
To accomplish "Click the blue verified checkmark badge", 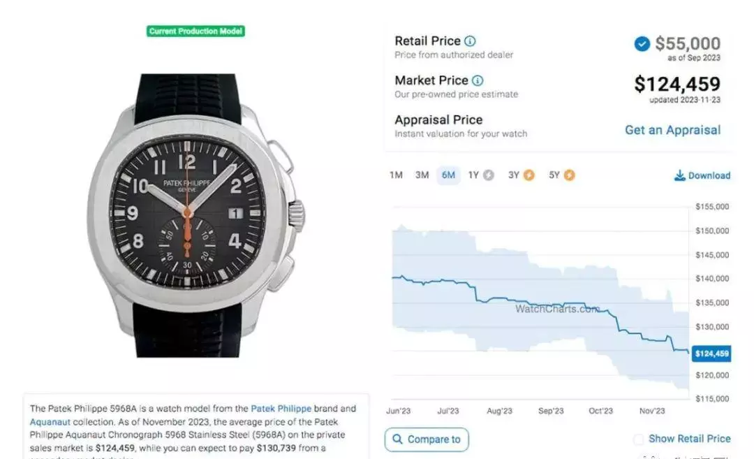I will pos(642,44).
